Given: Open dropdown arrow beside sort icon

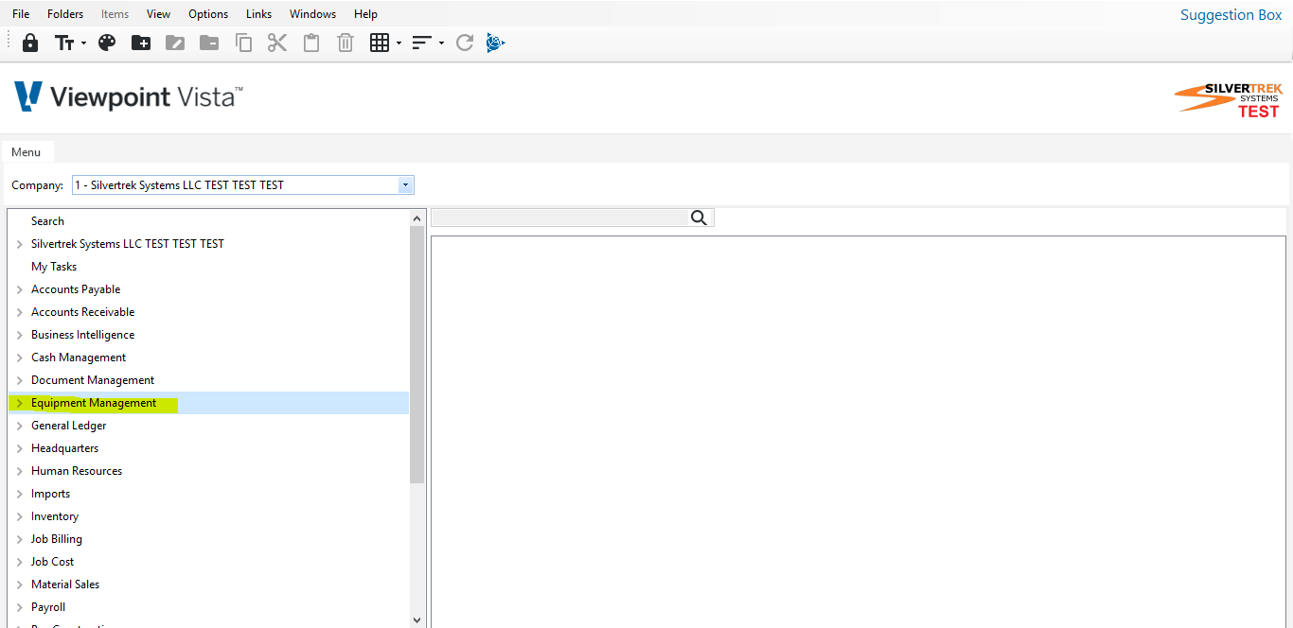Looking at the screenshot, I should (441, 44).
